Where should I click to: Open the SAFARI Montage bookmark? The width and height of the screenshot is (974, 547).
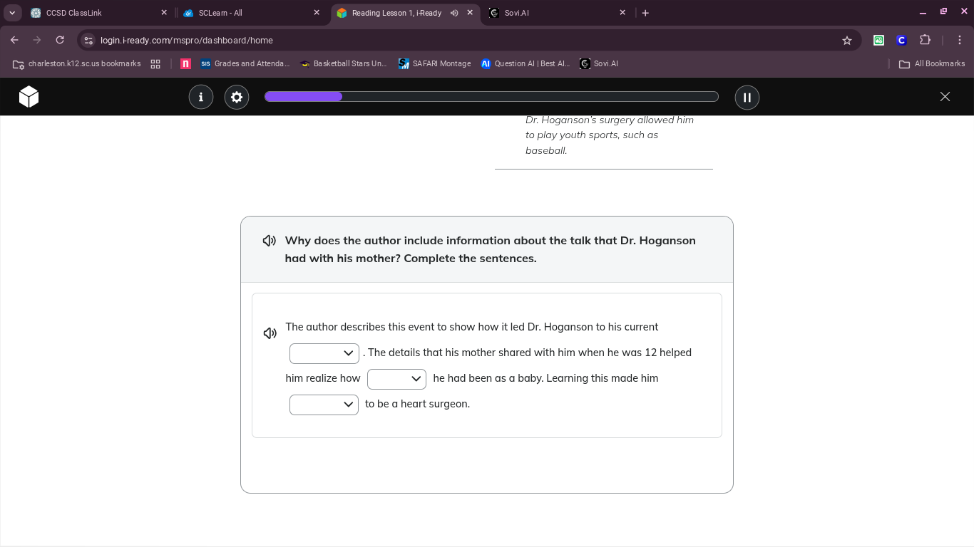pyautogui.click(x=435, y=63)
